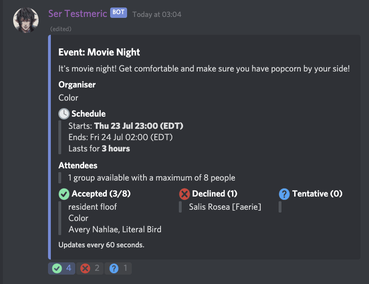Screen dimensions: 369x284
Task: Click attendee name resident floof
Action: click(92, 206)
